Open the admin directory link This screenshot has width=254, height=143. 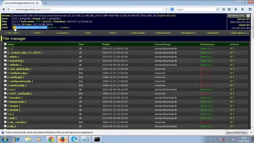point(13,57)
